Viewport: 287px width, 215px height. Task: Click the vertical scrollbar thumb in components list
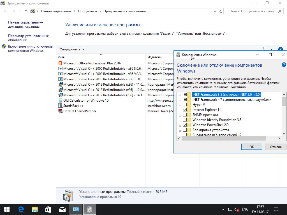[x=284, y=101]
